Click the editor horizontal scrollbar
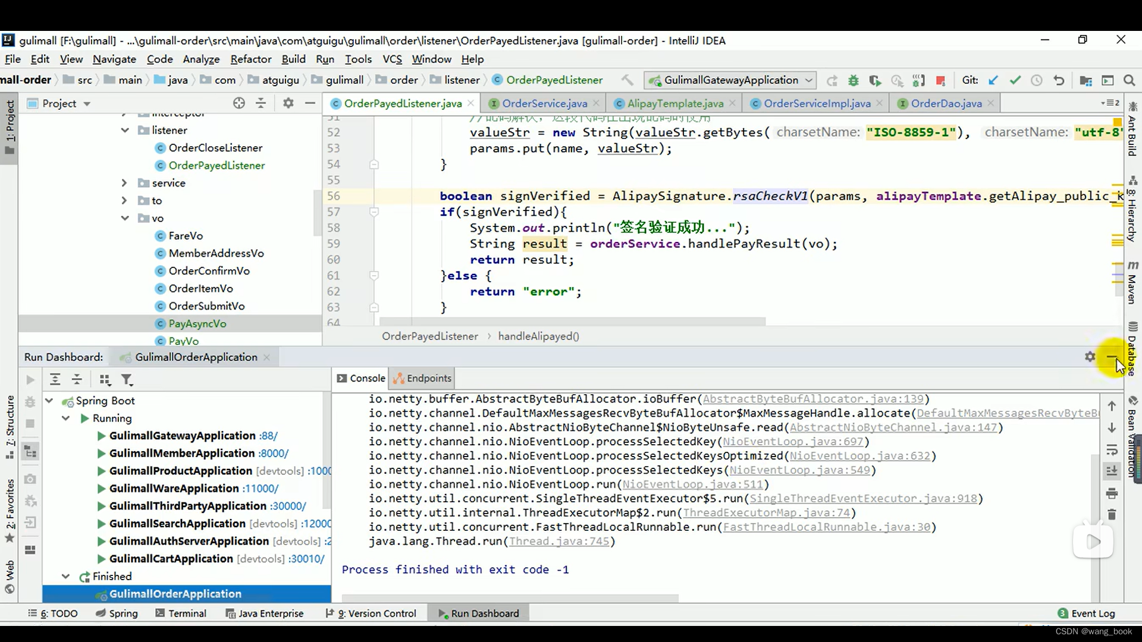 point(573,322)
